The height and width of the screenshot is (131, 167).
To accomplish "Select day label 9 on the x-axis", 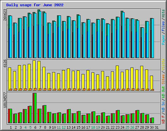I will 50,127.
